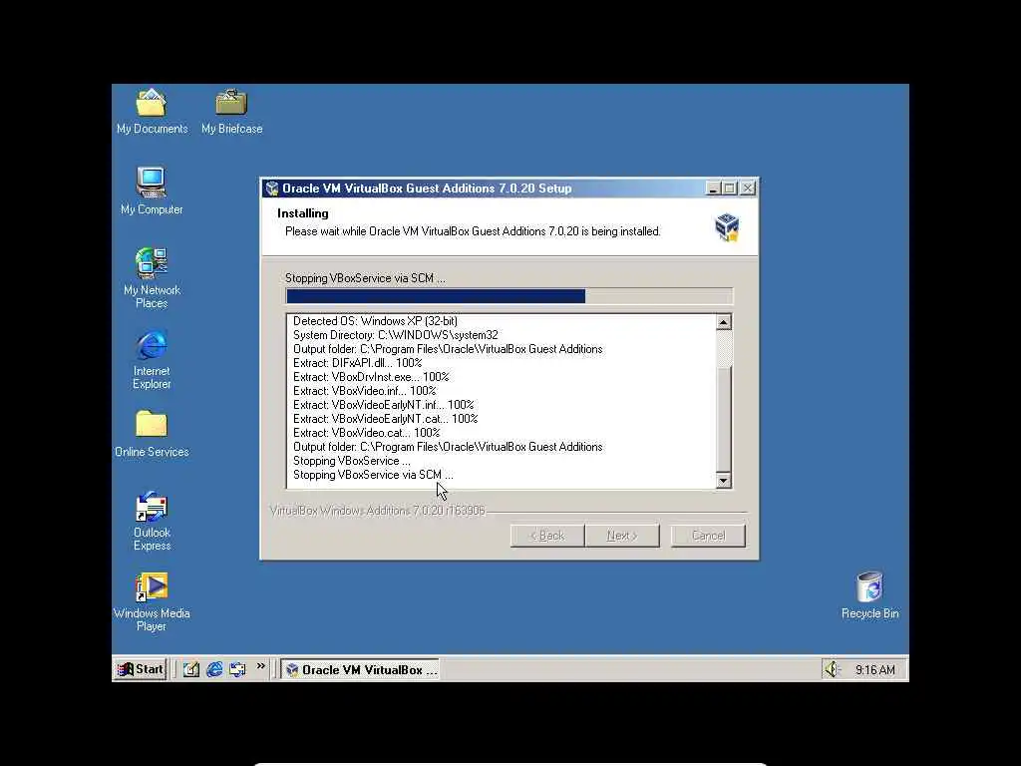The width and height of the screenshot is (1021, 766).
Task: Click the installer title bar icon
Action: click(272, 189)
